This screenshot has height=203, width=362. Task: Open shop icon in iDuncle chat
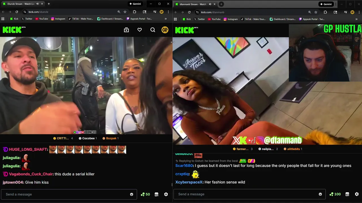156,194
